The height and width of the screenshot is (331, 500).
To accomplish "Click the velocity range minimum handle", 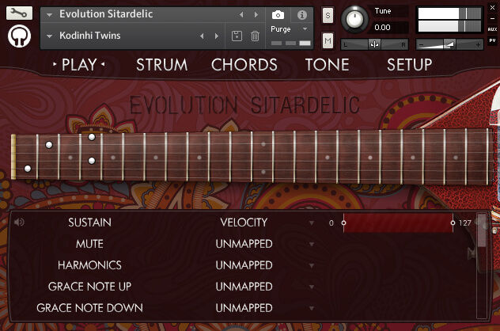I will pyautogui.click(x=343, y=223).
